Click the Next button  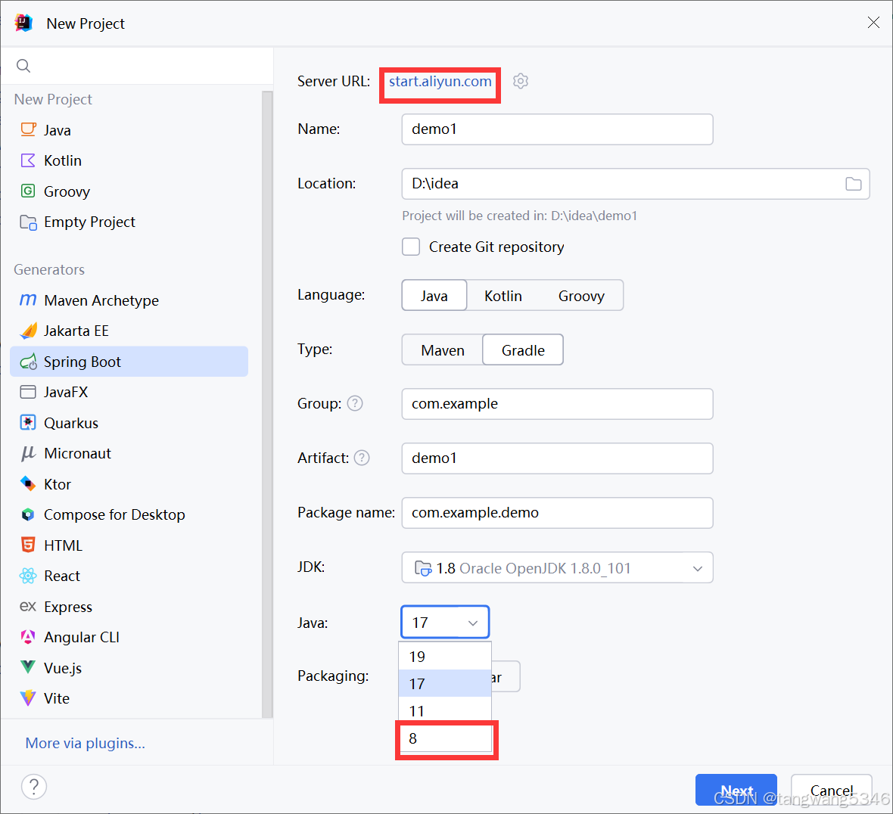736,790
